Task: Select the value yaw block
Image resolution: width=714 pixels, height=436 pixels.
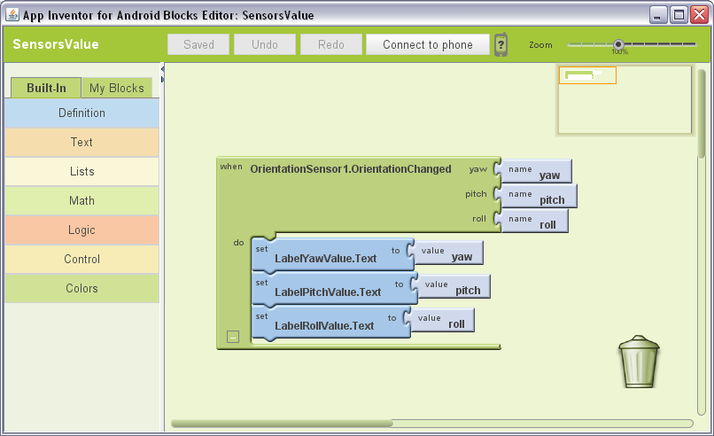Action: (x=448, y=253)
